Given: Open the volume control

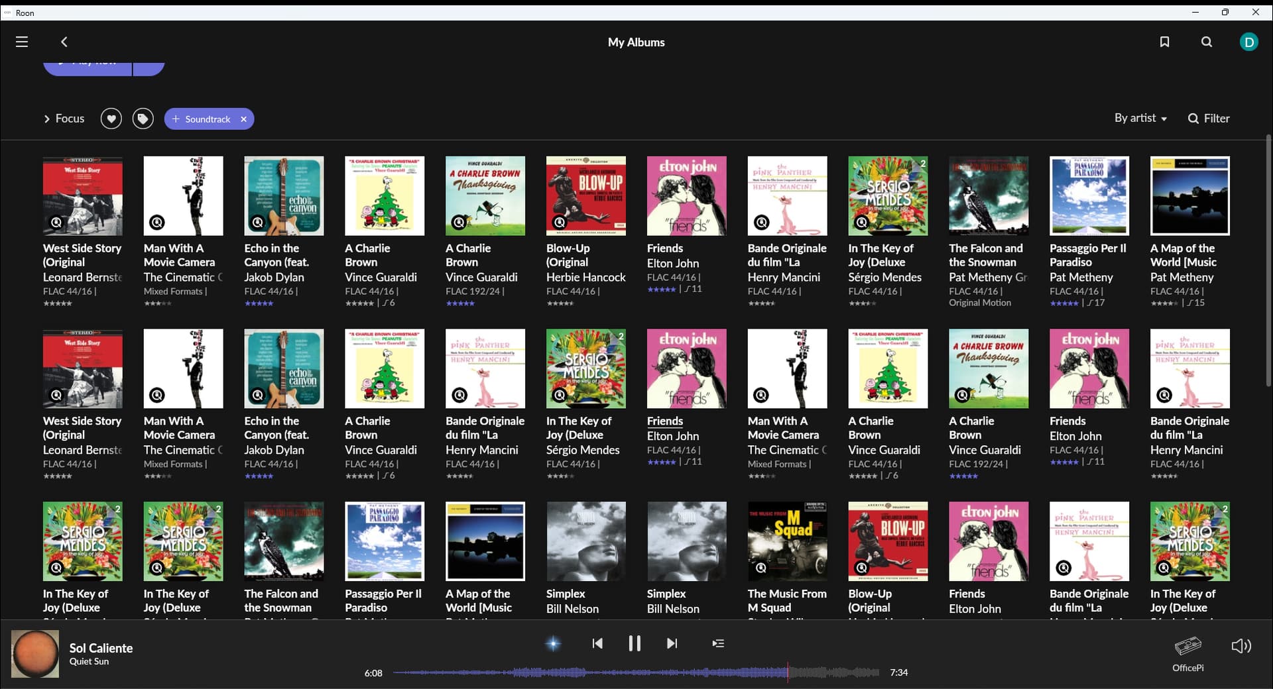Looking at the screenshot, I should point(1241,646).
